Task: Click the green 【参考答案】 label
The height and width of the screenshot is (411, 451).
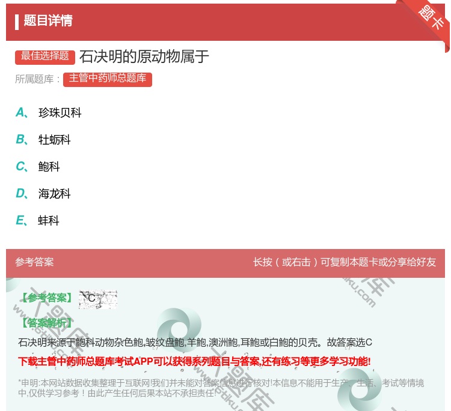Action: [x=46, y=298]
